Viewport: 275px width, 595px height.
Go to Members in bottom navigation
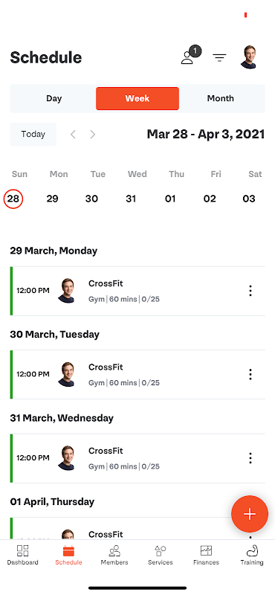(x=114, y=555)
